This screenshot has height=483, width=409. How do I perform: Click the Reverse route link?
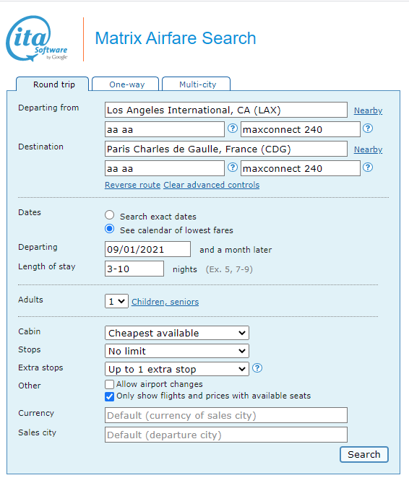pos(132,185)
